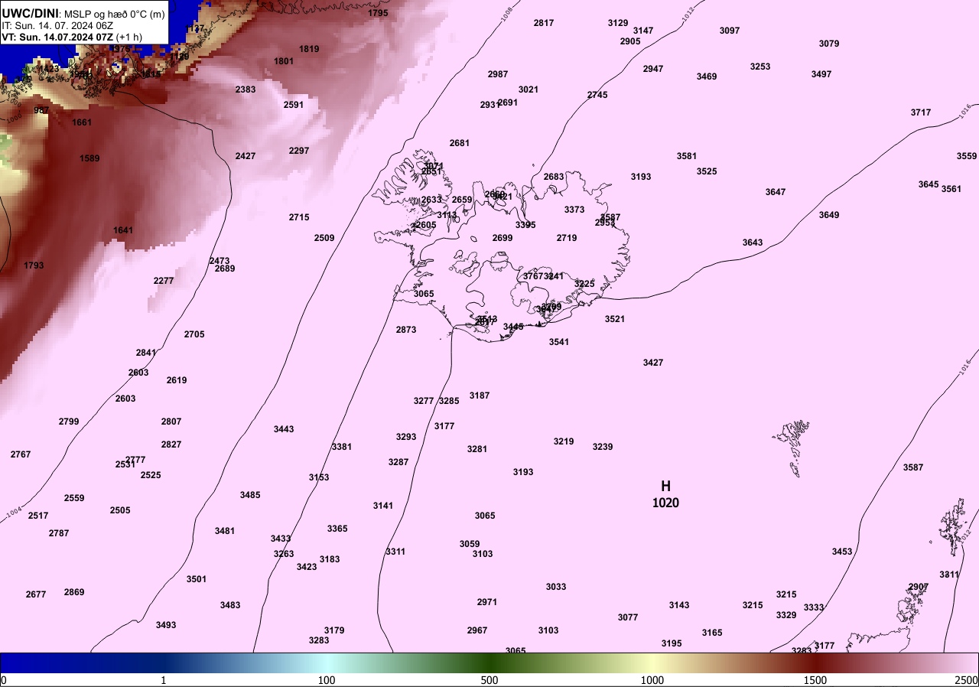This screenshot has width=979, height=687.
Task: Click the height value 3559
Action: pyautogui.click(x=967, y=156)
